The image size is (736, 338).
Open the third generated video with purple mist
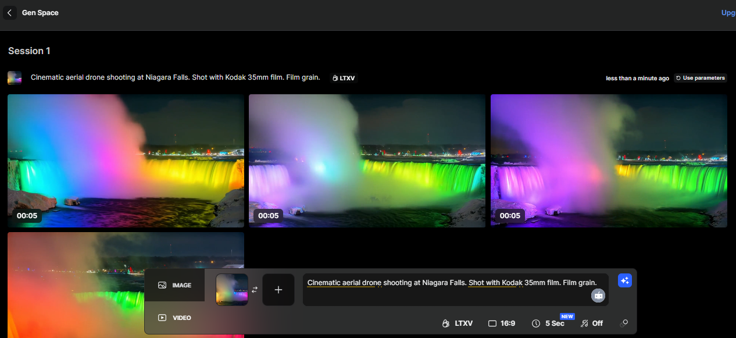[609, 161]
